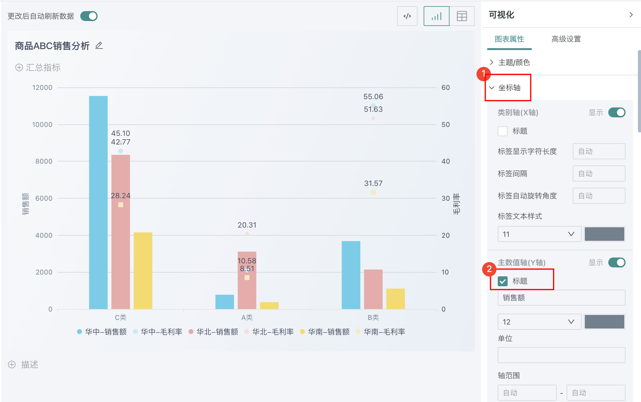Expand the 主题/颜色 section
This screenshot has width=641, height=402.
[x=514, y=62]
